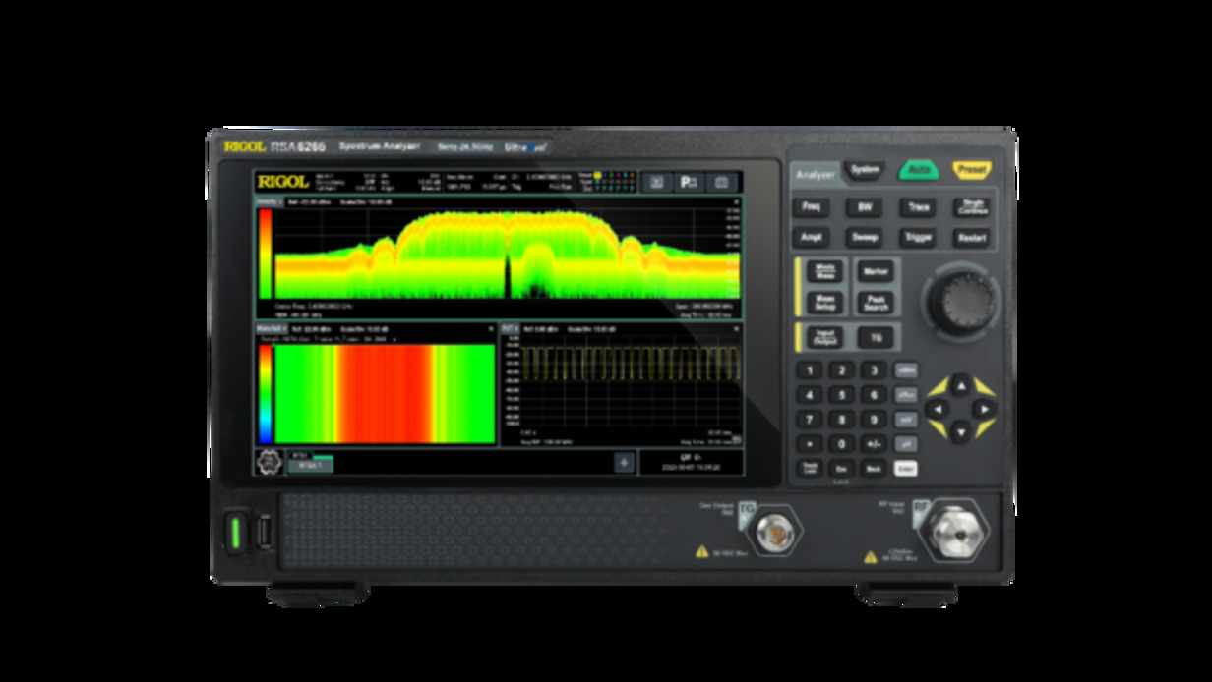This screenshot has width=1212, height=682.
Task: Click the Esc key
Action: click(x=841, y=469)
